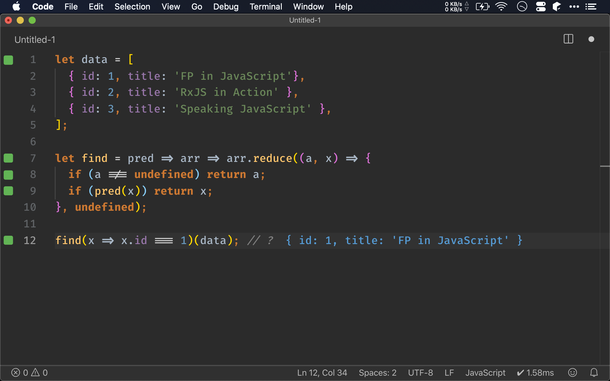The height and width of the screenshot is (381, 610).
Task: Click line number 5 in gutter
Action: (33, 125)
